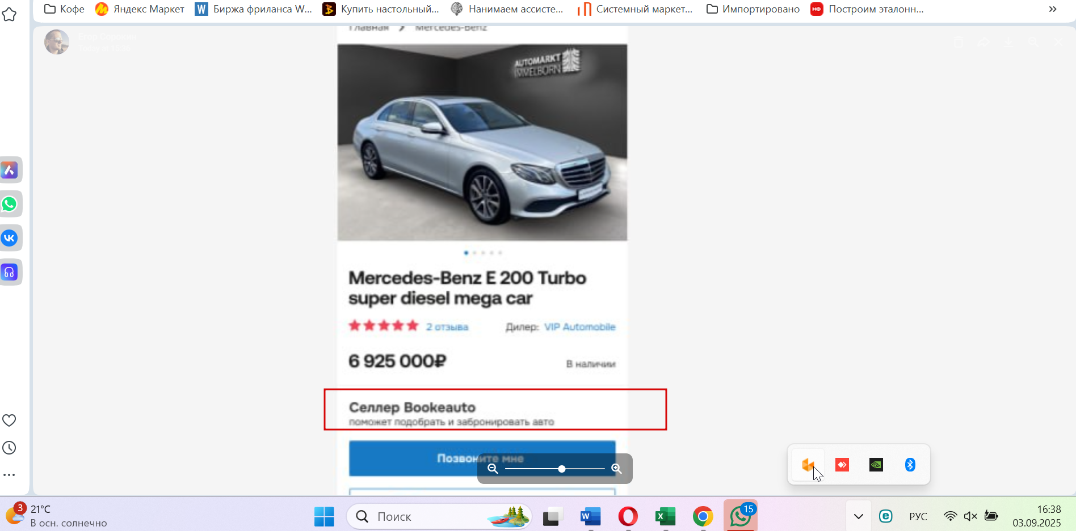The height and width of the screenshot is (531, 1076).
Task: Open WhatsApp in the browser sidebar
Action: [x=9, y=204]
